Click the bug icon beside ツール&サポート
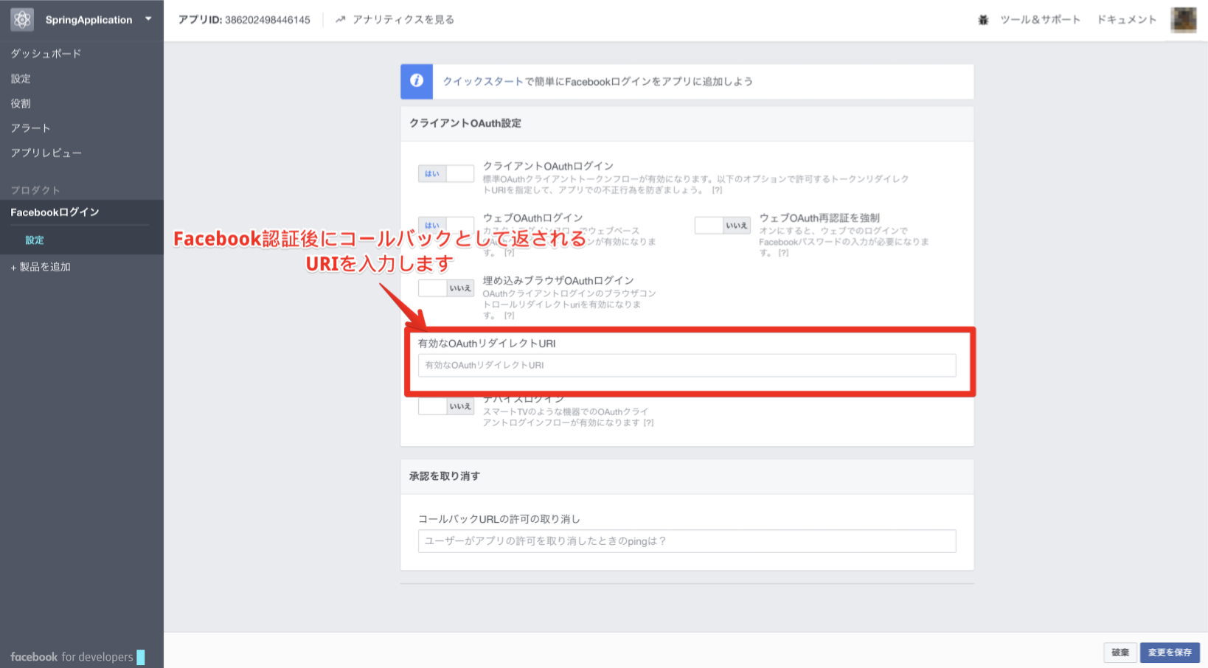1208x668 pixels. (x=983, y=20)
